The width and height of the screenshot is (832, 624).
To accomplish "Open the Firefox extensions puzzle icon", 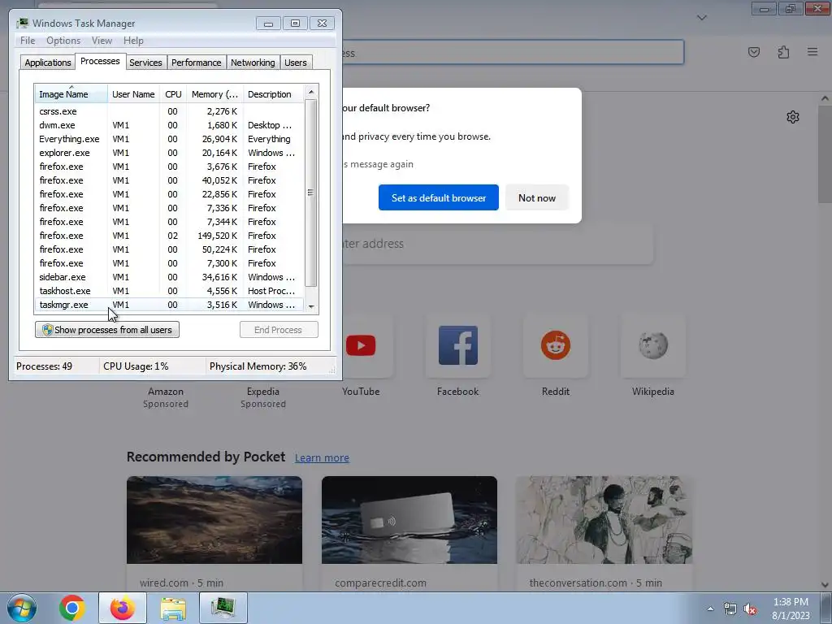I will (784, 52).
